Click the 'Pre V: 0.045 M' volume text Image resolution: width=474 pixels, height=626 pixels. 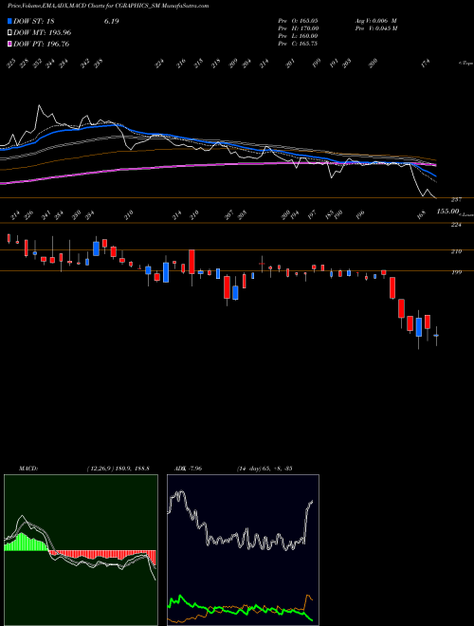tap(375, 28)
